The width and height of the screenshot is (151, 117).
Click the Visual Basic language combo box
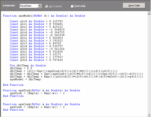coord(30,6)
